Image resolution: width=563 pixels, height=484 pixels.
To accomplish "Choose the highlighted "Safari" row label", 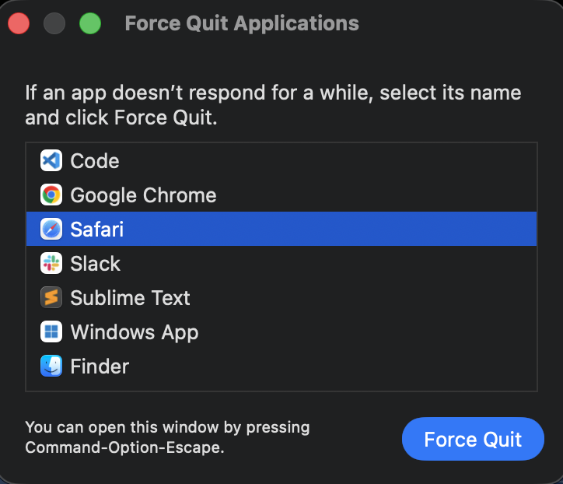I will (x=96, y=230).
